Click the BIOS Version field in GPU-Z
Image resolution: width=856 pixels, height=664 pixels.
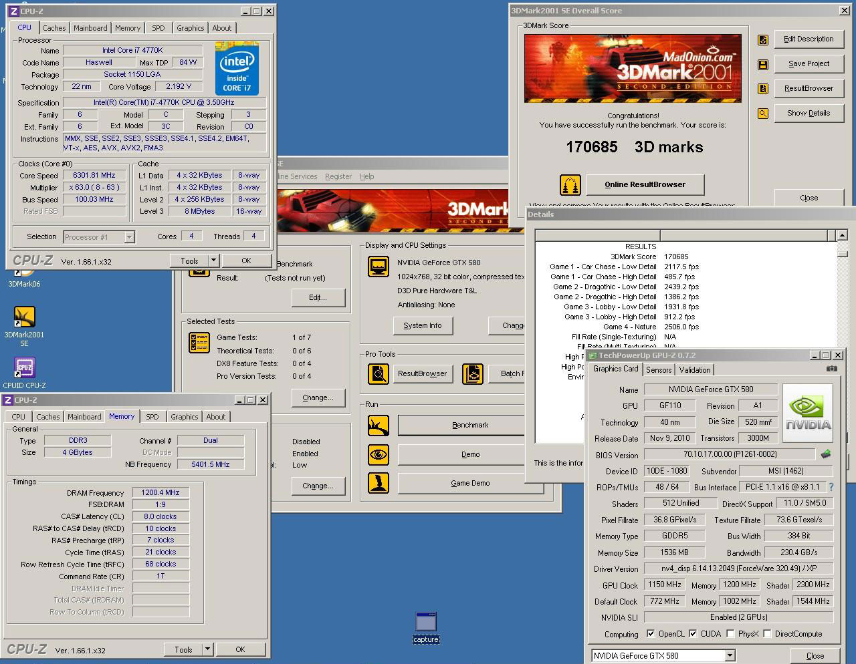pyautogui.click(x=730, y=455)
